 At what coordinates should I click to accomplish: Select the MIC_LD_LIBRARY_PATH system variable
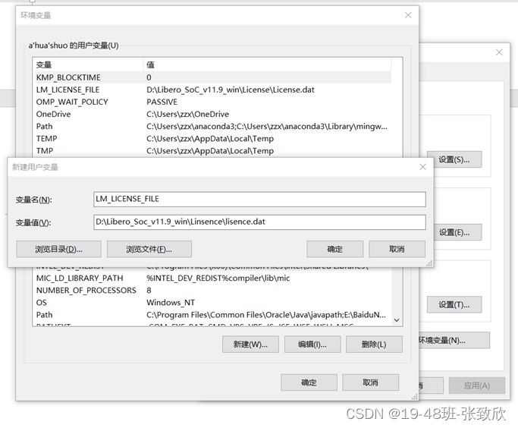(x=213, y=278)
